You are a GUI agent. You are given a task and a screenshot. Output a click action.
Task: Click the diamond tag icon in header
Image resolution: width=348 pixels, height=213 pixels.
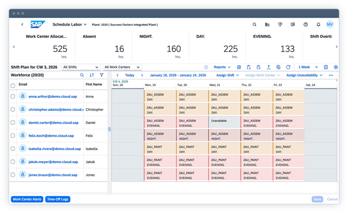tap(280, 25)
